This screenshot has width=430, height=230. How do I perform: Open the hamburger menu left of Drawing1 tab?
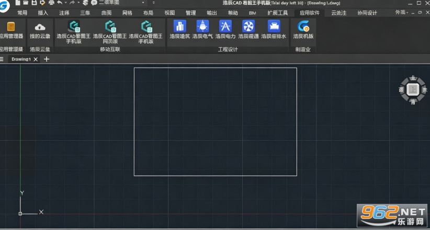pyautogui.click(x=2, y=59)
